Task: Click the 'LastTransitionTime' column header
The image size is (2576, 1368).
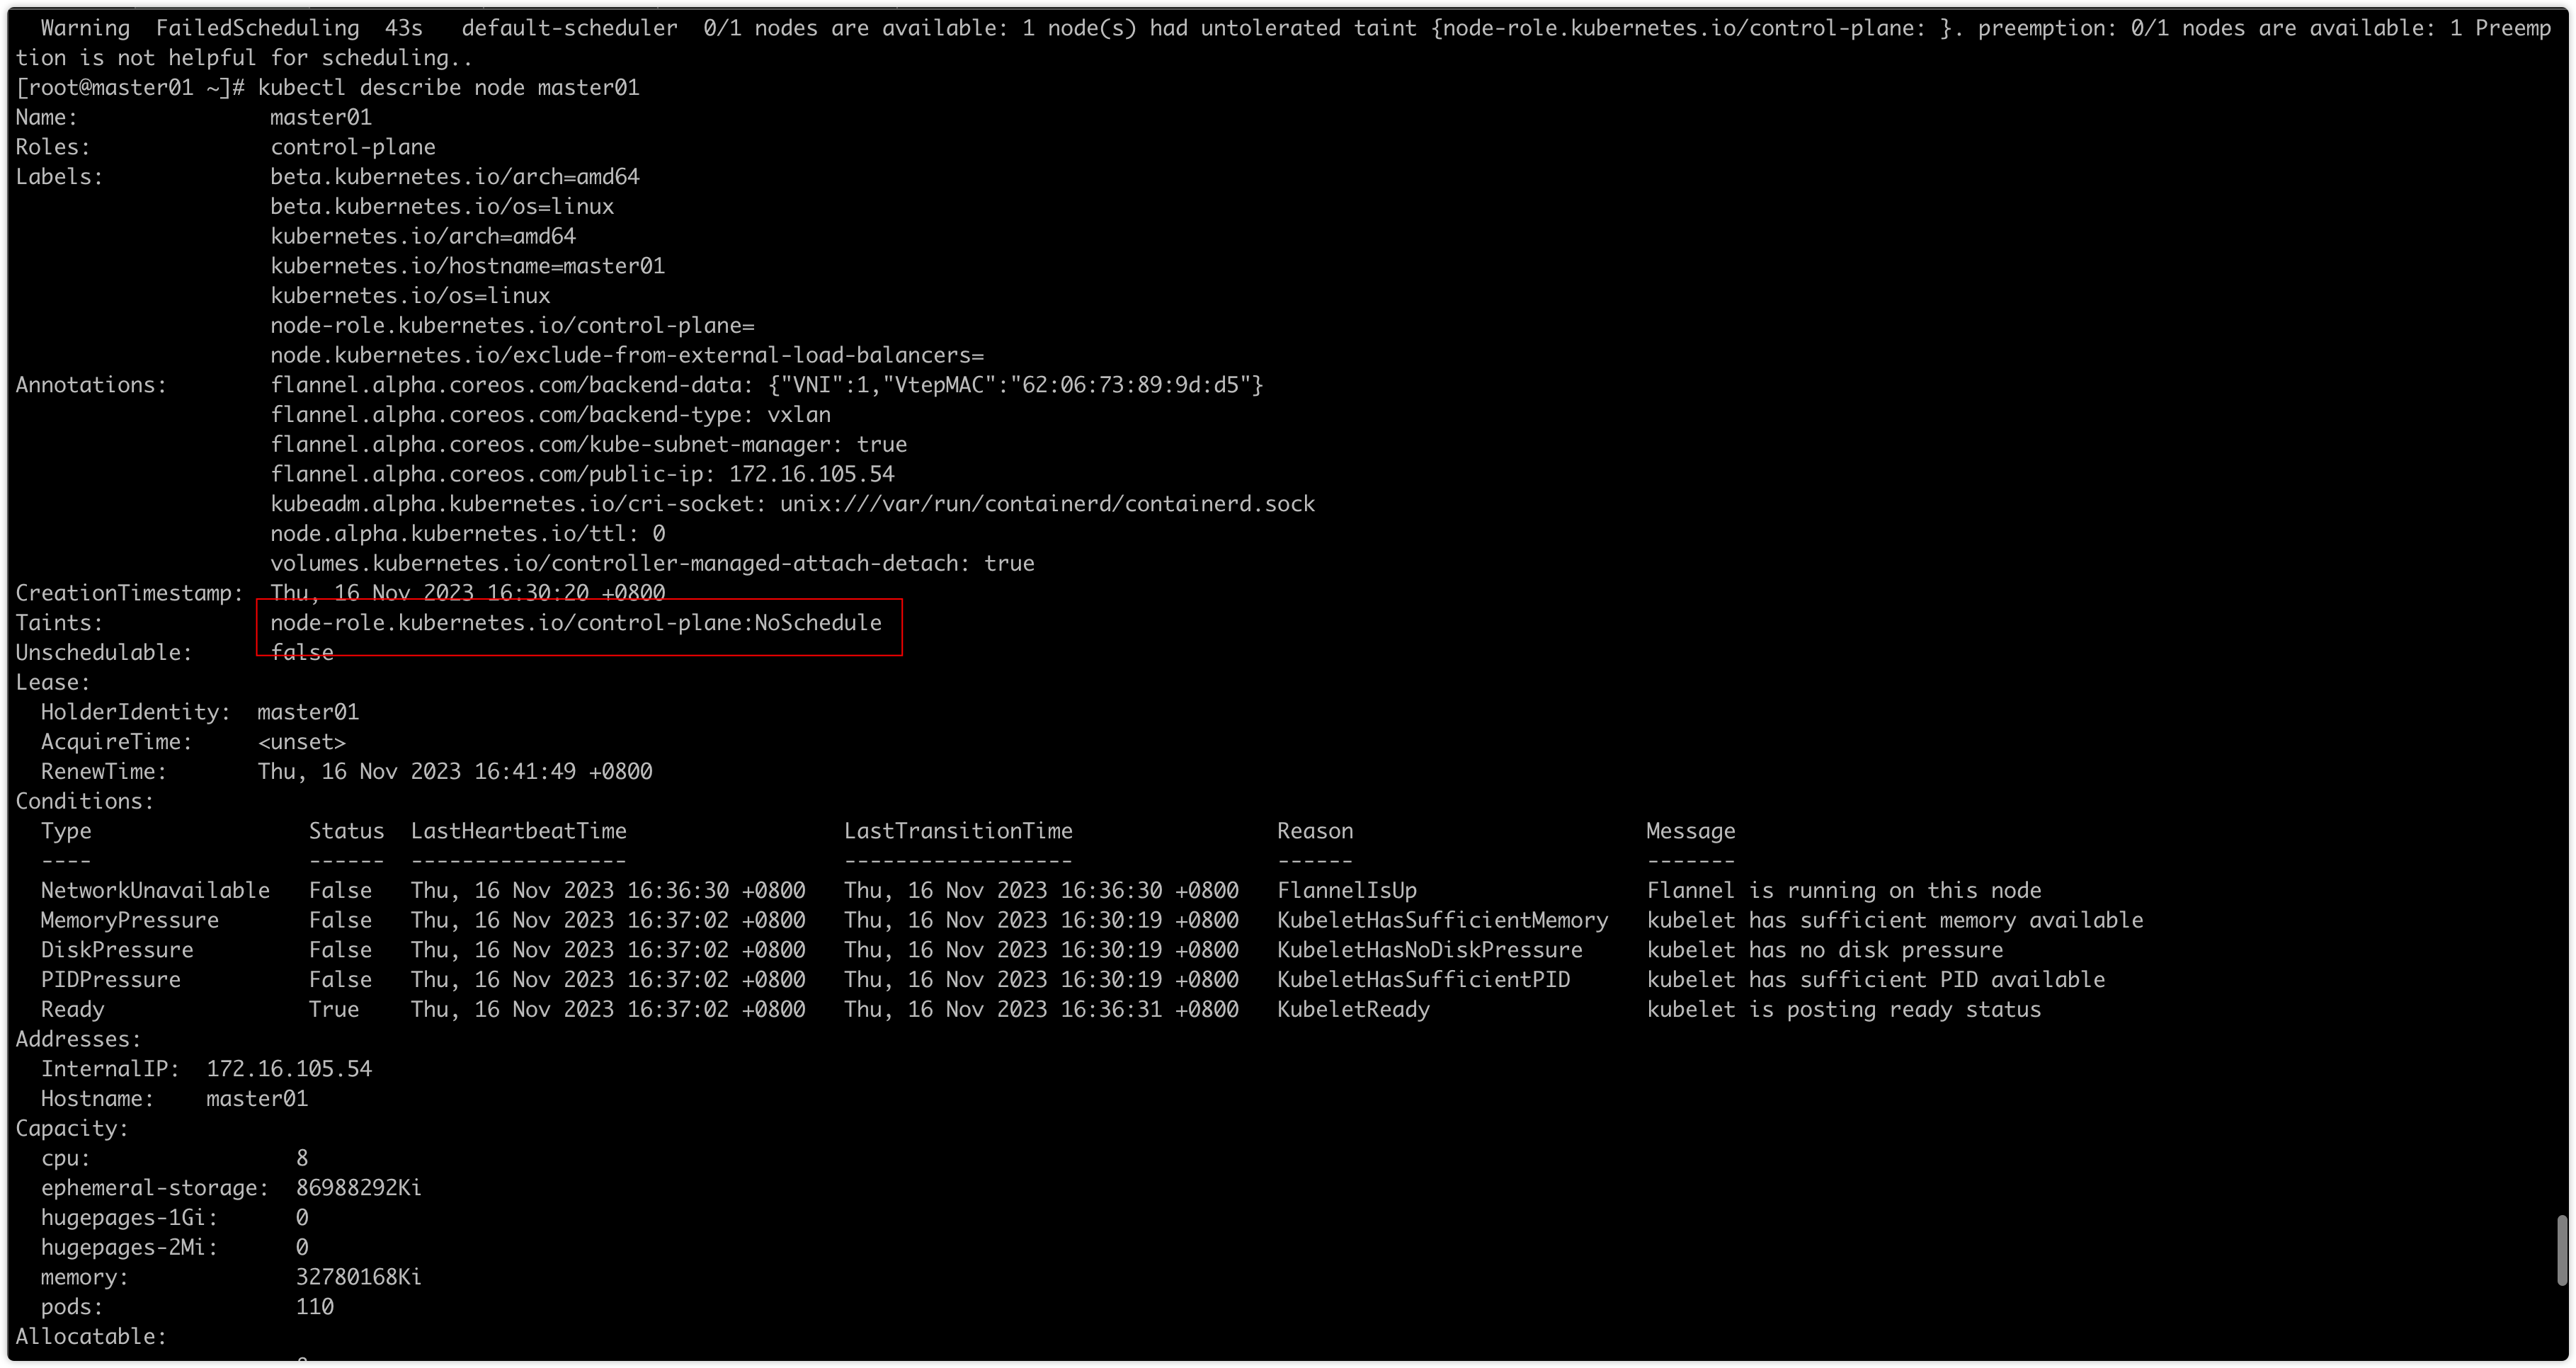Action: pos(957,831)
